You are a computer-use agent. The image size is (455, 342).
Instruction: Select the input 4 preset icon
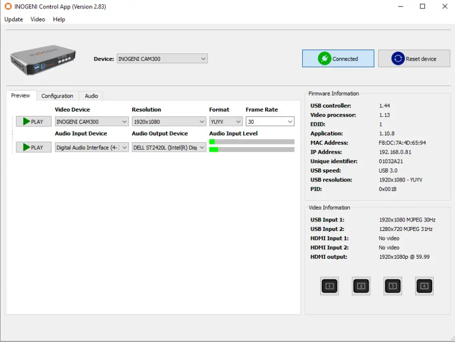coord(424,285)
